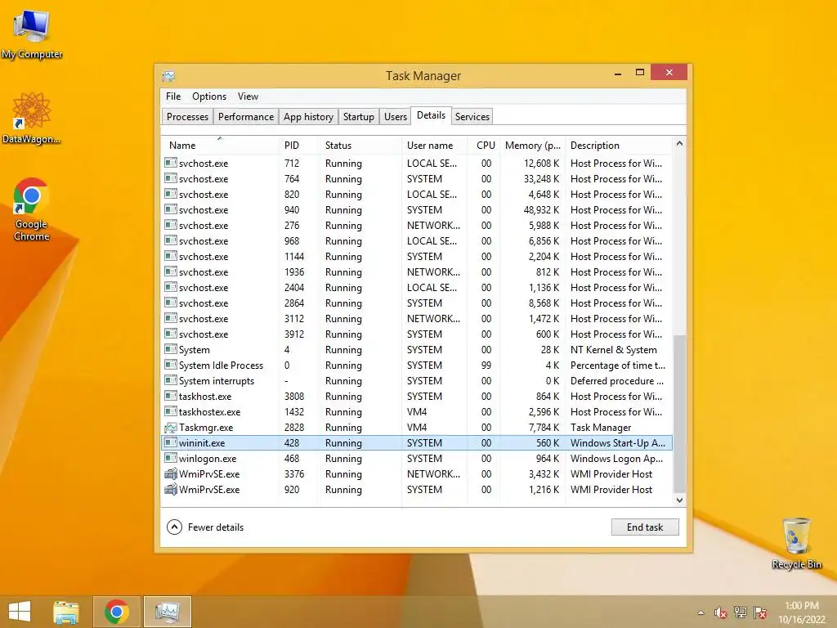Click the winlogon.exe process icon

point(171,458)
